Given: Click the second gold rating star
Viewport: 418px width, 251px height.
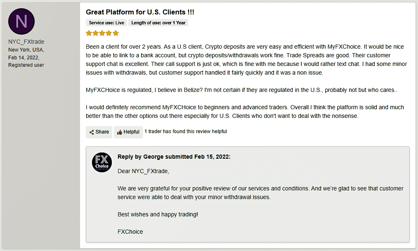Looking at the screenshot, I should point(95,33).
